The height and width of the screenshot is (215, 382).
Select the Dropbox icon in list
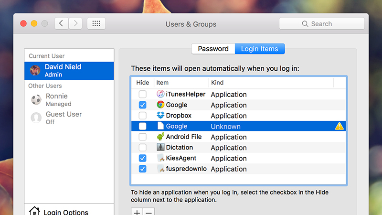coord(160,115)
